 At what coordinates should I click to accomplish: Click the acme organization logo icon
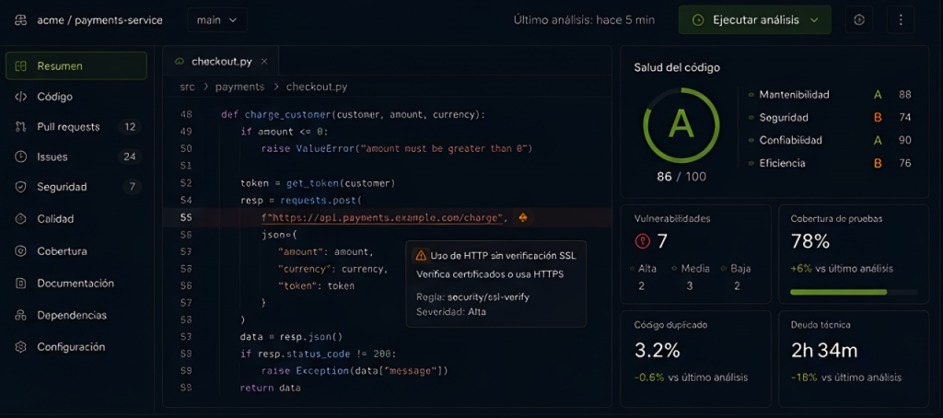coord(21,20)
